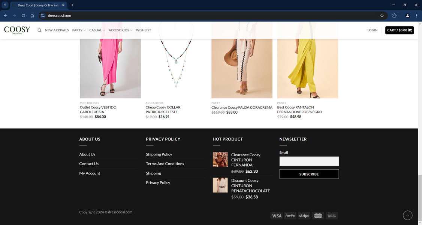The image size is (422, 225).
Task: Open Discount Coosy CINTURON RENATACHOCOLATE product
Action: click(x=251, y=185)
